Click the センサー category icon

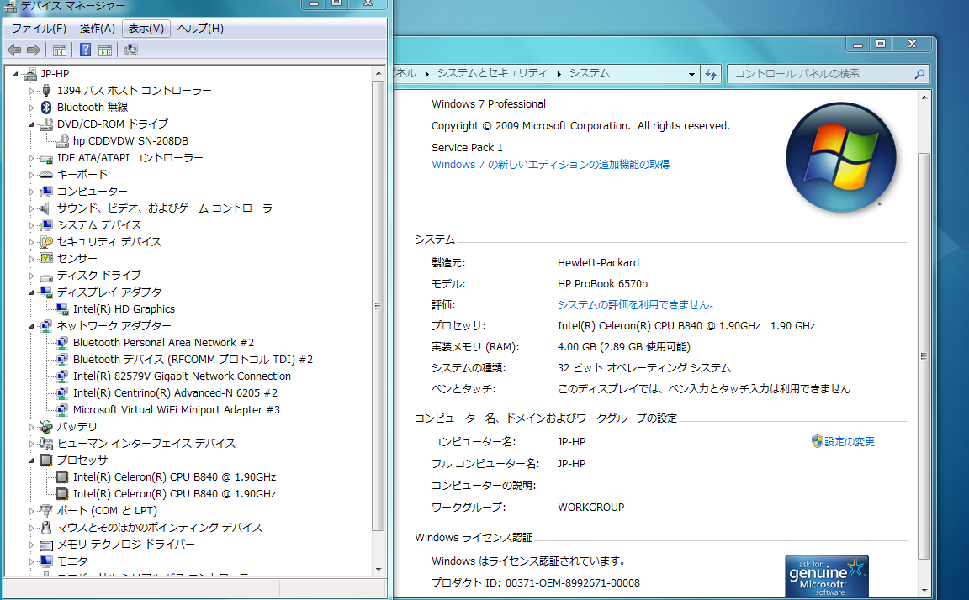click(45, 259)
